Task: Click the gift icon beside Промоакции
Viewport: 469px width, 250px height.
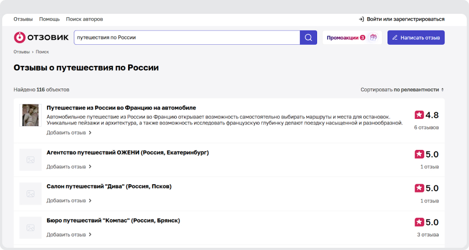Action: point(374,38)
